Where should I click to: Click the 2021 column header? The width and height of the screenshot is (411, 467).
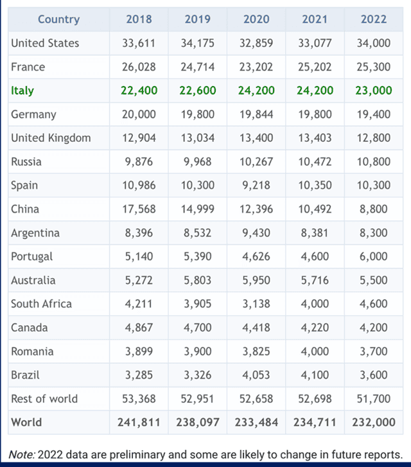click(x=315, y=19)
